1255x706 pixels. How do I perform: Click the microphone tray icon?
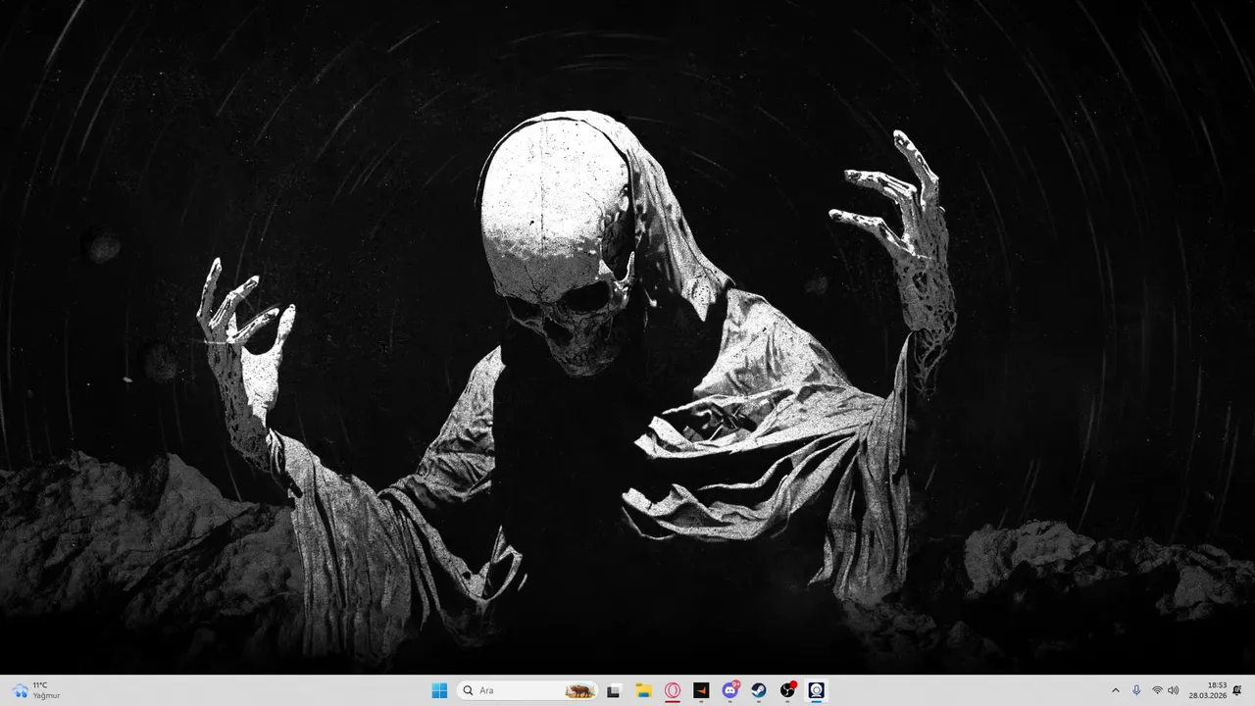1136,690
